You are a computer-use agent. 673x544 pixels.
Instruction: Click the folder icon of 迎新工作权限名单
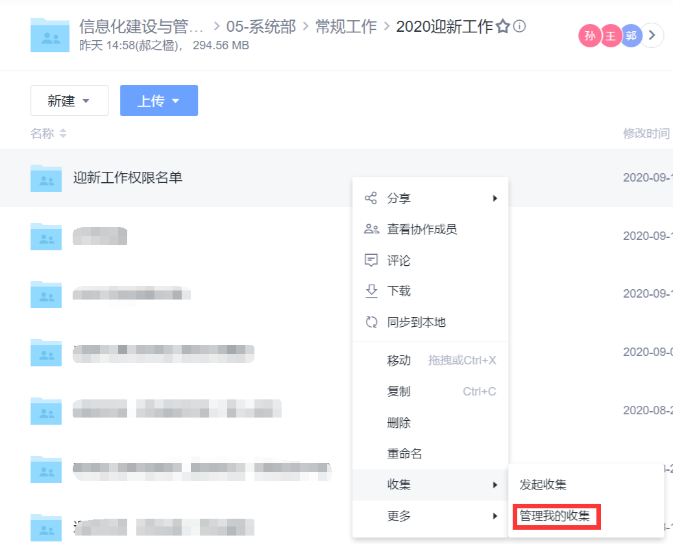point(45,178)
